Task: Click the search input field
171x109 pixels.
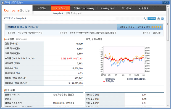Action: [x=129, y=18]
